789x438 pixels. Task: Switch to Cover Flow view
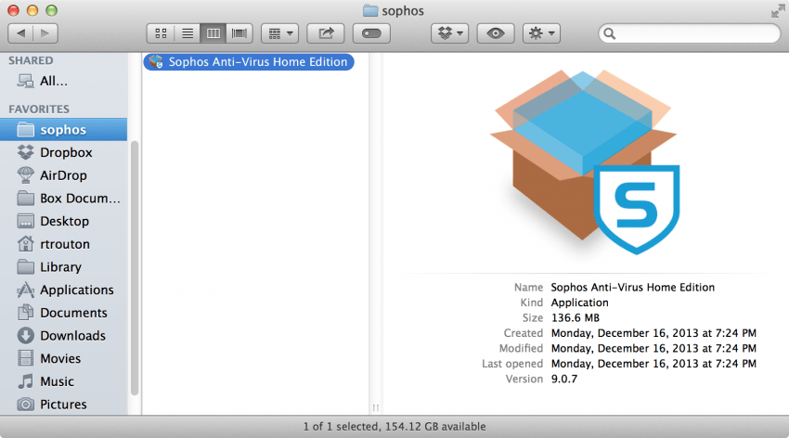[239, 33]
